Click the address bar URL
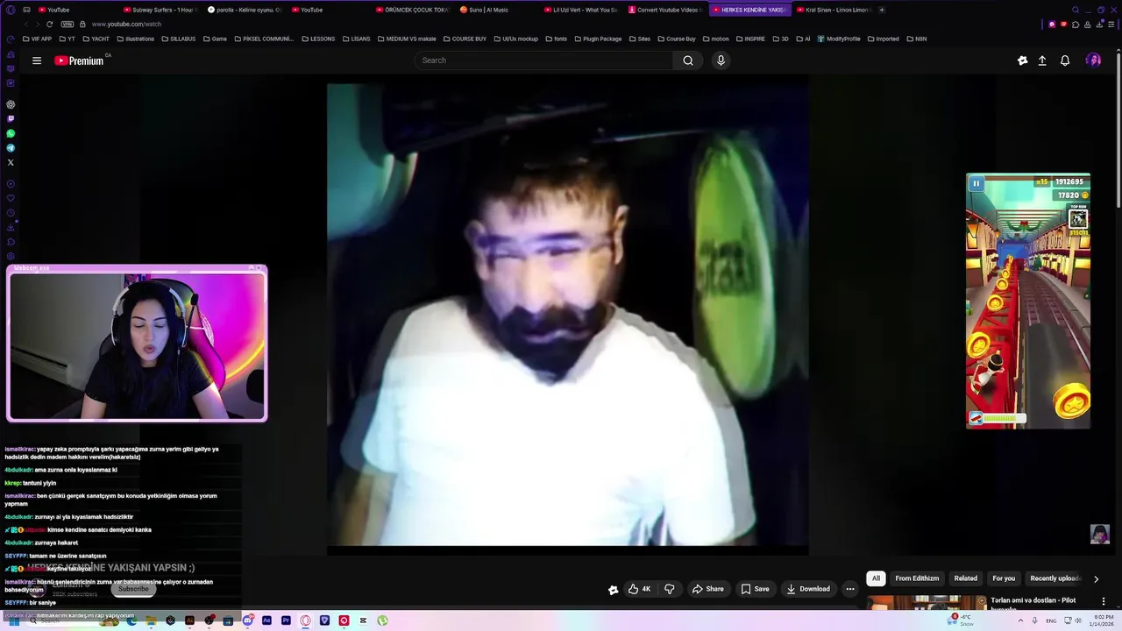 (126, 24)
